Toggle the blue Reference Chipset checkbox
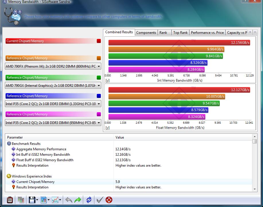The width and height of the screenshot is (263, 207). [99, 96]
